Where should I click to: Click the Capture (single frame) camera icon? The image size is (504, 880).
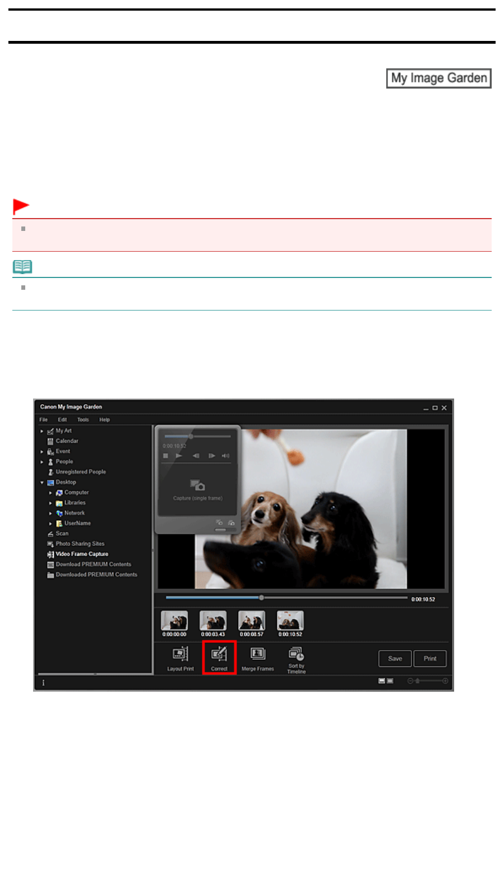coord(197,485)
